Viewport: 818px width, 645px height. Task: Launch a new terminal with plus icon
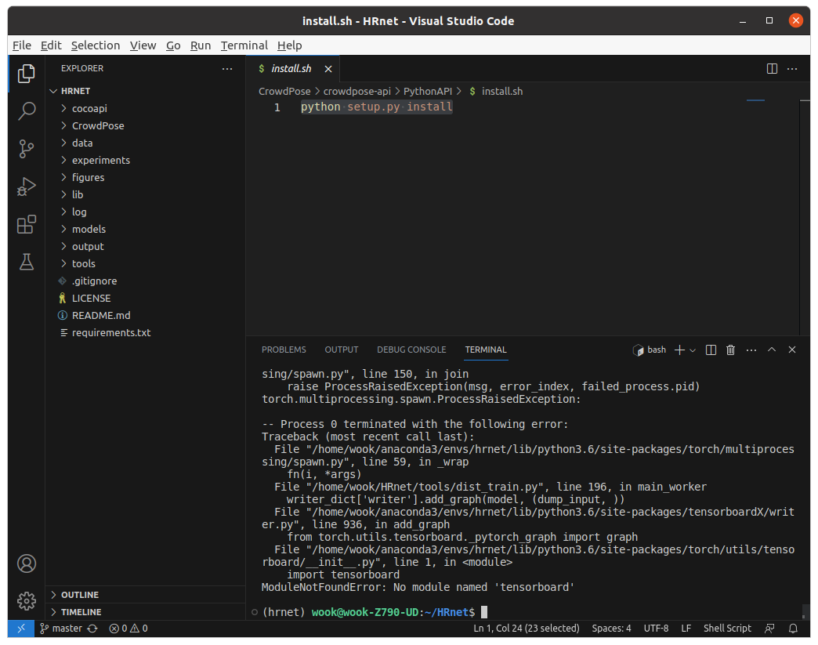tap(679, 350)
